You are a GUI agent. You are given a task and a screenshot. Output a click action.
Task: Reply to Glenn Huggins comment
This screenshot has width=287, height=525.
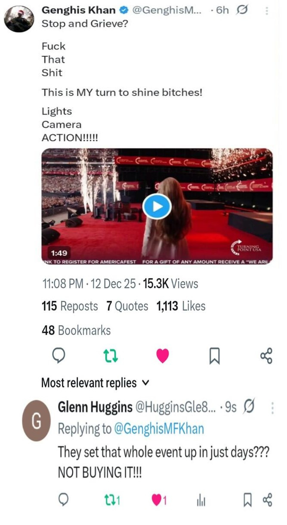63,499
